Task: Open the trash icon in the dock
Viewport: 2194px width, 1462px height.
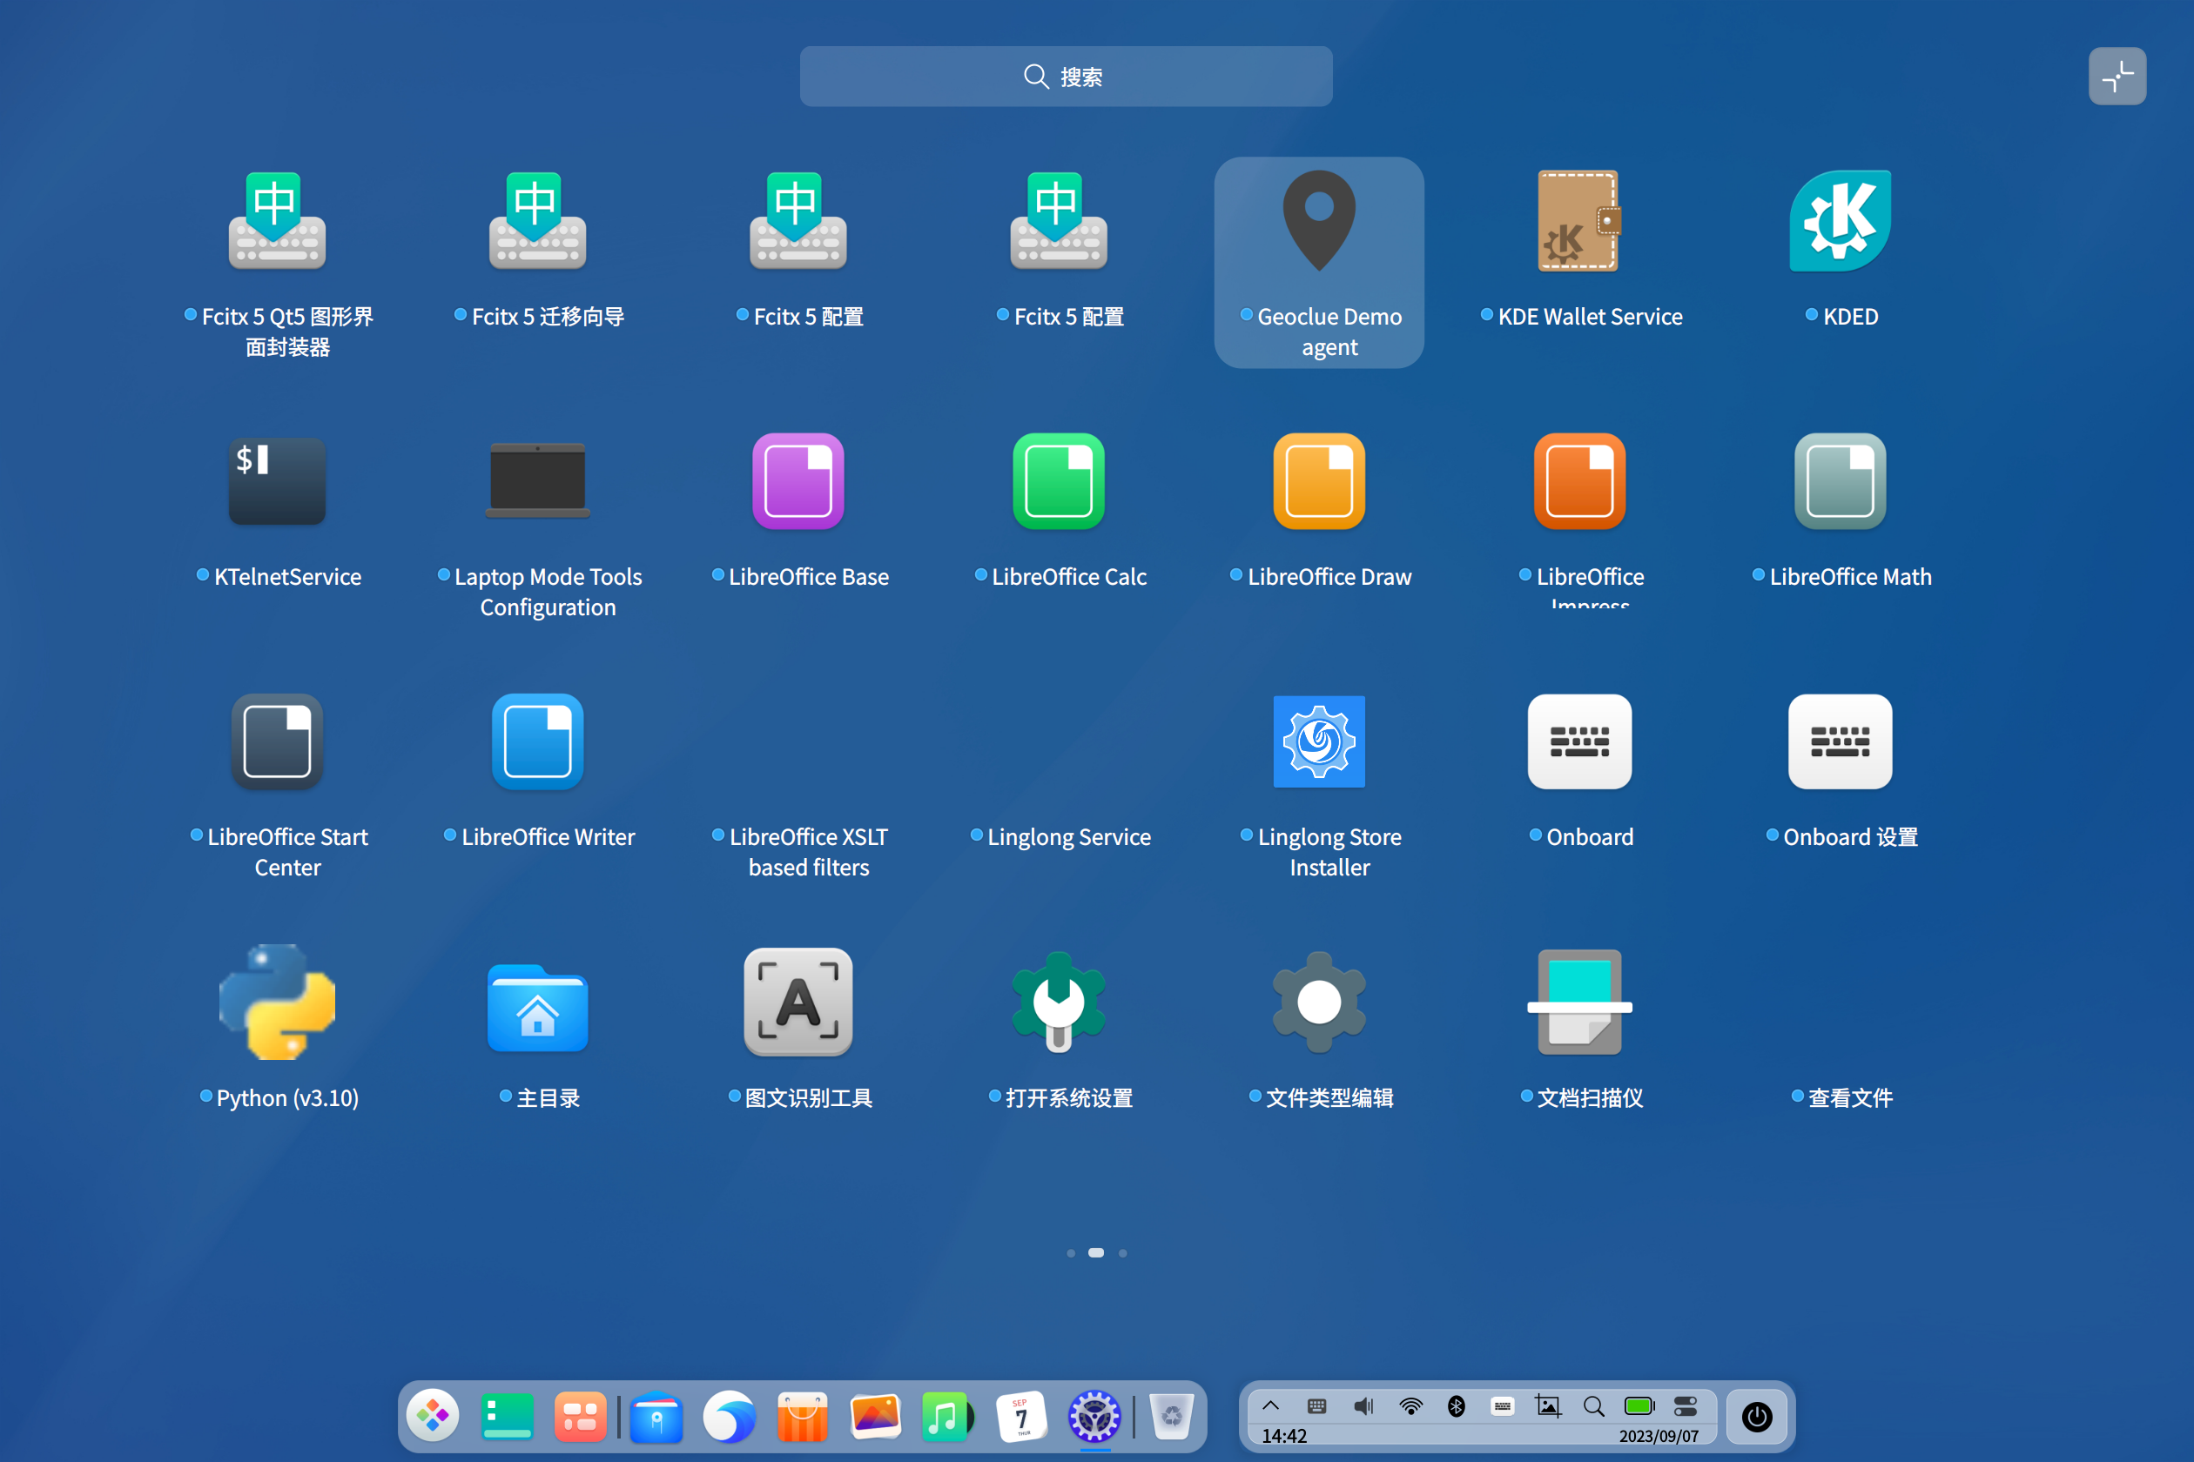Action: (1172, 1417)
